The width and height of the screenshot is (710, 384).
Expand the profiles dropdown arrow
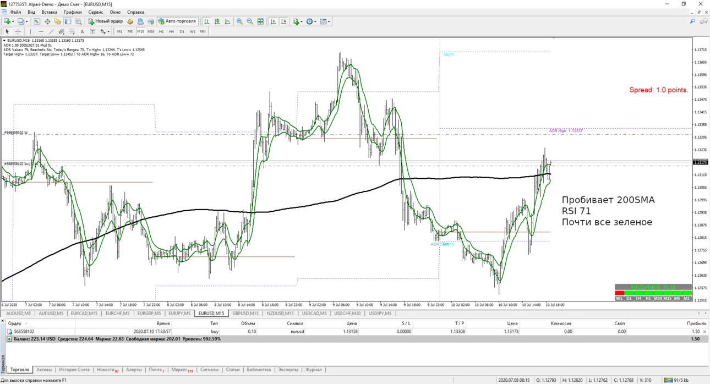tap(27, 21)
